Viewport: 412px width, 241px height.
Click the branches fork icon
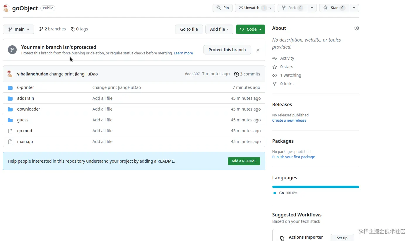(41, 29)
